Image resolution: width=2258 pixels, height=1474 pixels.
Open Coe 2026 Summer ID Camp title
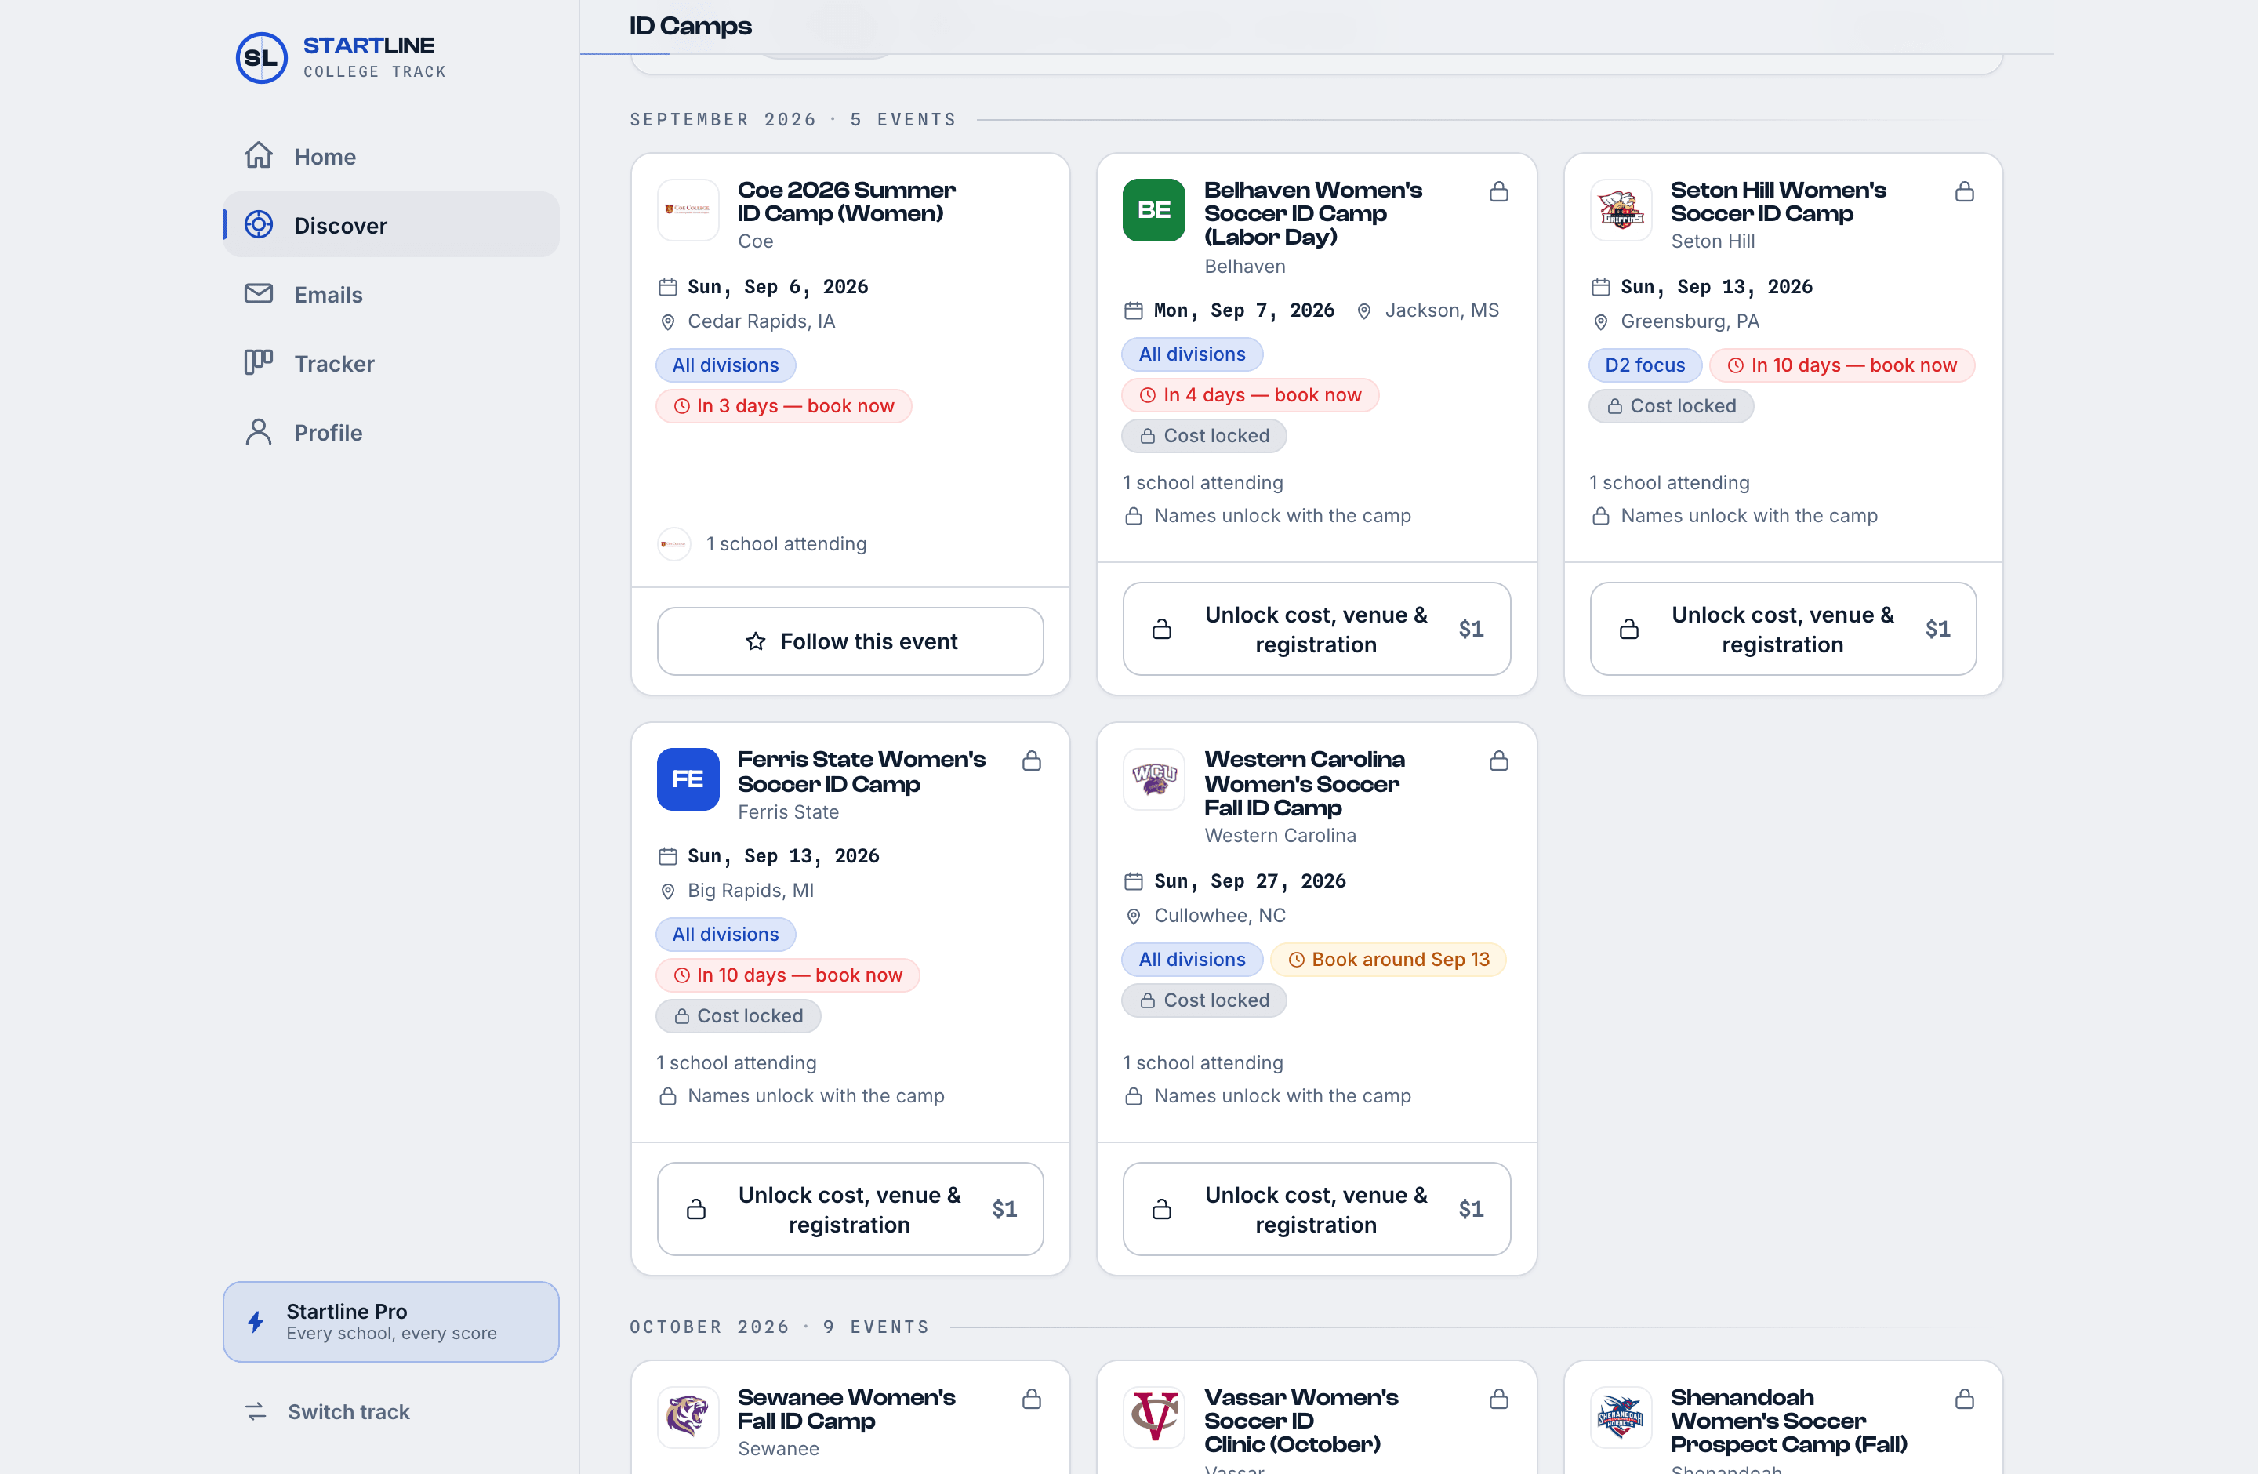(846, 202)
